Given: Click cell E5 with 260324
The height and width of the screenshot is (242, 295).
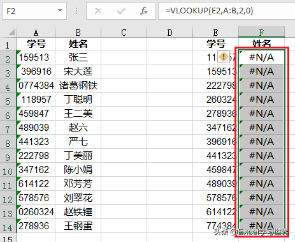Looking at the screenshot, I should [x=215, y=100].
